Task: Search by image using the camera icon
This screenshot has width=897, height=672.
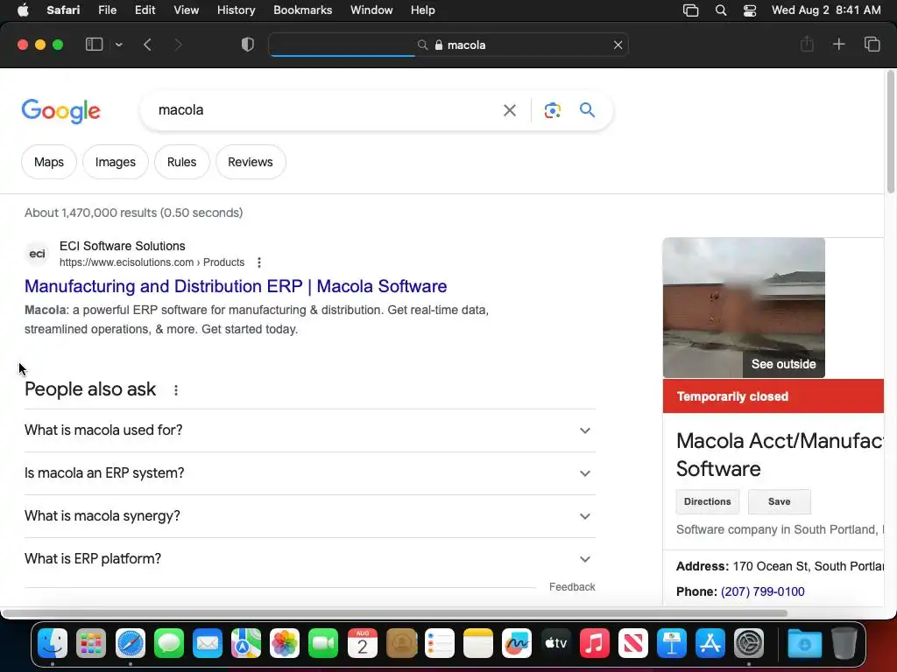Action: coord(552,110)
